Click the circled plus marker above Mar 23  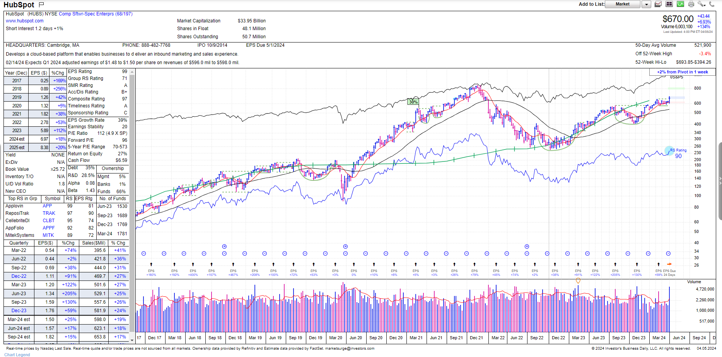pos(527,246)
